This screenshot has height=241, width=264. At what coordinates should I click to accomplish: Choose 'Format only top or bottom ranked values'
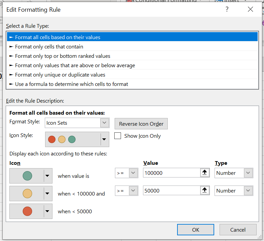(62, 56)
